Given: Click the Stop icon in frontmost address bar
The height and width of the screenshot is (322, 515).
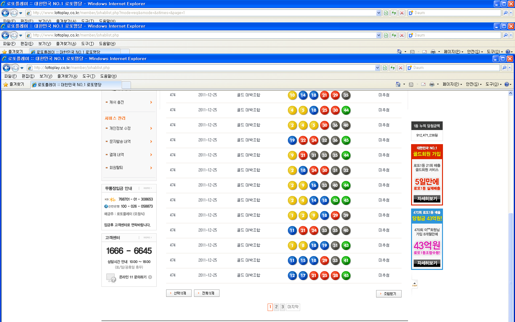Looking at the screenshot, I should [400, 68].
